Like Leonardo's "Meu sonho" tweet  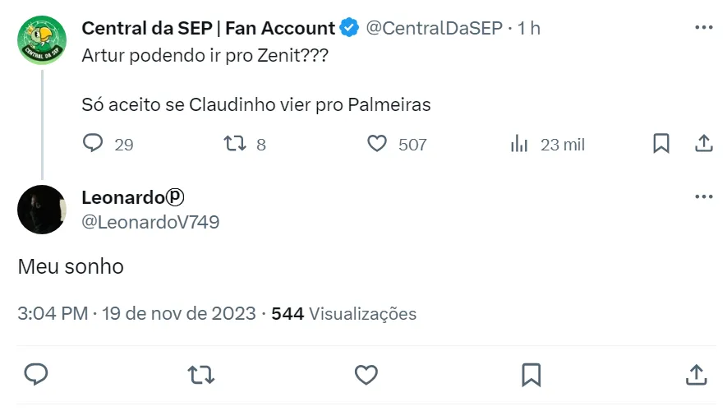[366, 375]
